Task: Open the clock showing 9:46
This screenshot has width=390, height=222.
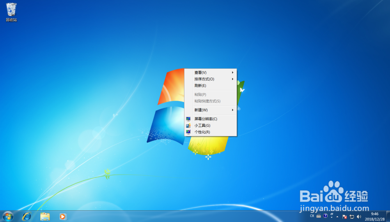Action: pyautogui.click(x=374, y=216)
